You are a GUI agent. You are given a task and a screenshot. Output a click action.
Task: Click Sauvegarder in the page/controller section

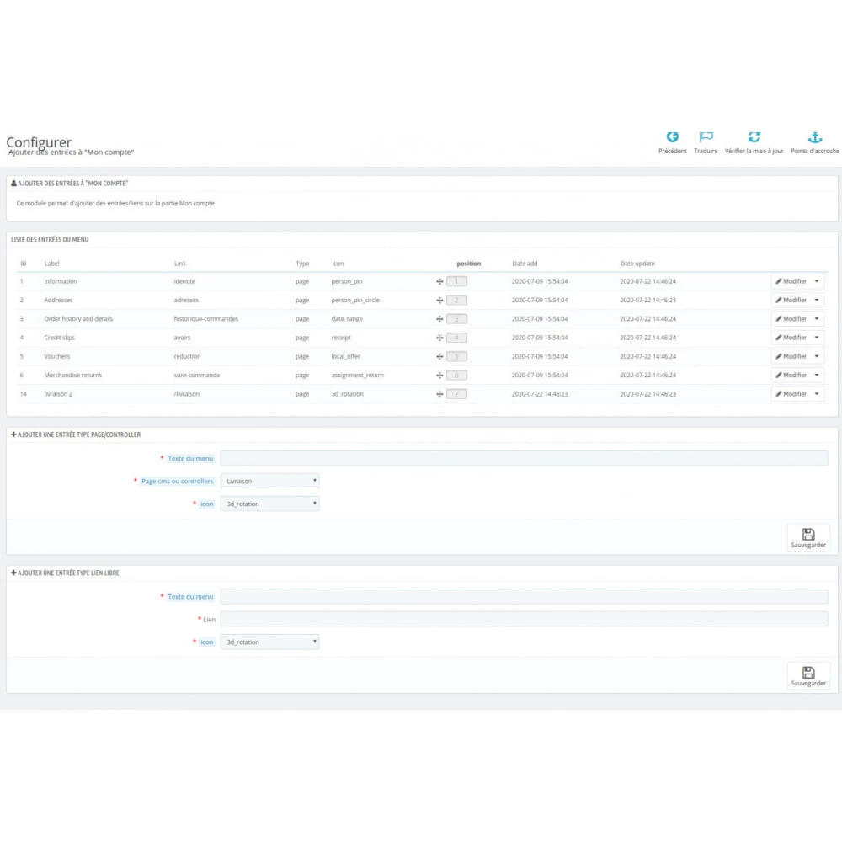(x=808, y=537)
